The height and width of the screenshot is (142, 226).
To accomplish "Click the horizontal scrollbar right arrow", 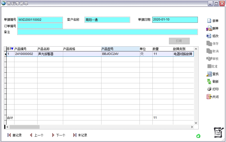I will 192,127.
